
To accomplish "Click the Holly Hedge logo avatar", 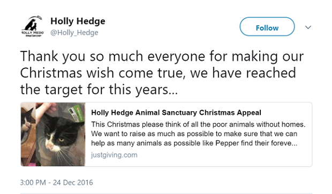I will 32,26.
